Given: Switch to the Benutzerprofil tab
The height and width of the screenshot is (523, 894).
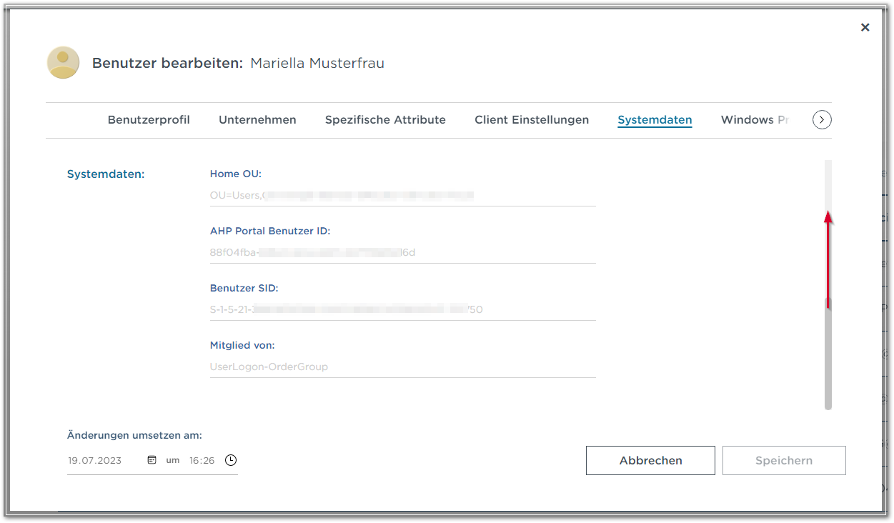Looking at the screenshot, I should [149, 120].
